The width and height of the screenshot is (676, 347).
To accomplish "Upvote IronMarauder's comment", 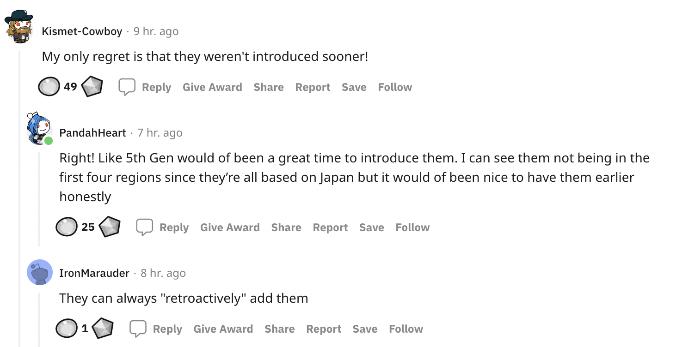I will pyautogui.click(x=67, y=329).
